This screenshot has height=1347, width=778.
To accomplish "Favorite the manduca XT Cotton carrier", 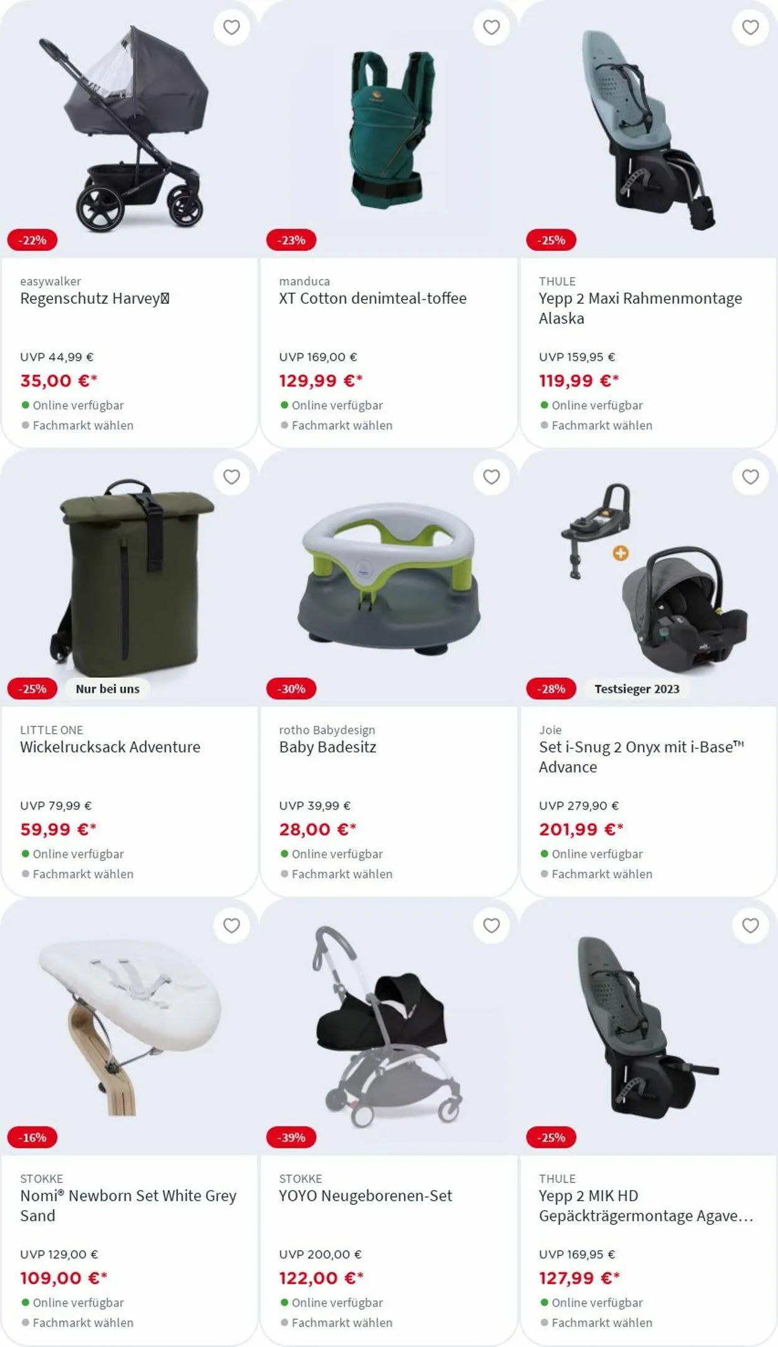I will [x=492, y=27].
